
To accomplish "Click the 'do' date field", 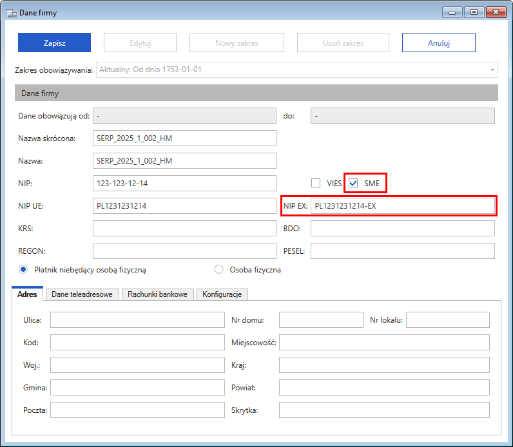I will pos(403,116).
